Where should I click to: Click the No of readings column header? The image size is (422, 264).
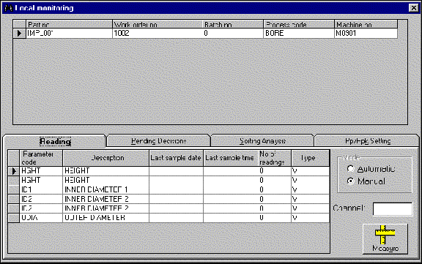click(x=274, y=158)
